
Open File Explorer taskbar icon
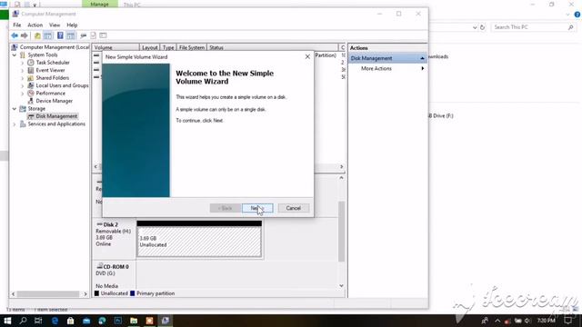(134, 321)
